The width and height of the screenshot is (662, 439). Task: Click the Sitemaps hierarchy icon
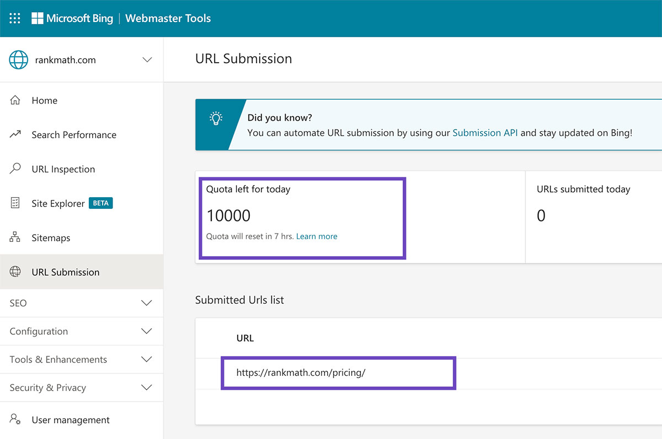[x=15, y=237]
